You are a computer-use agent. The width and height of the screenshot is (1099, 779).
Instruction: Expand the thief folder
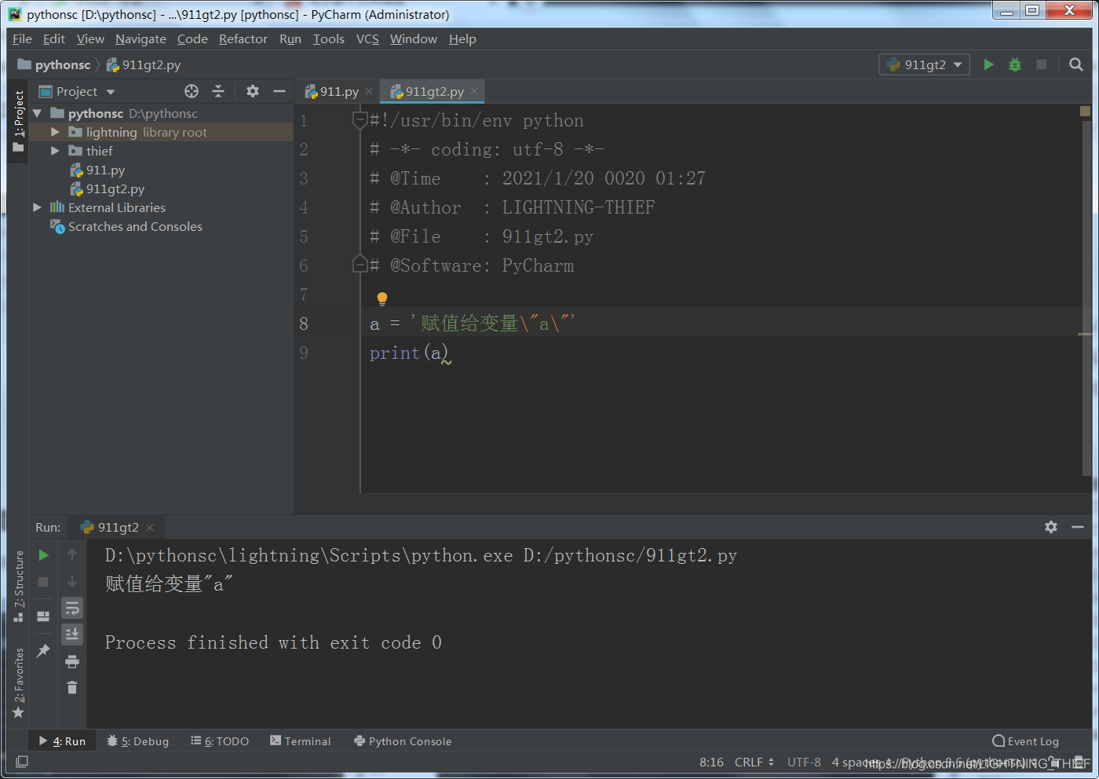coord(55,151)
